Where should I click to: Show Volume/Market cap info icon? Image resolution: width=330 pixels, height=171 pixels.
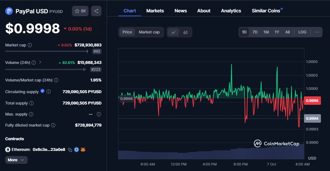(56, 80)
